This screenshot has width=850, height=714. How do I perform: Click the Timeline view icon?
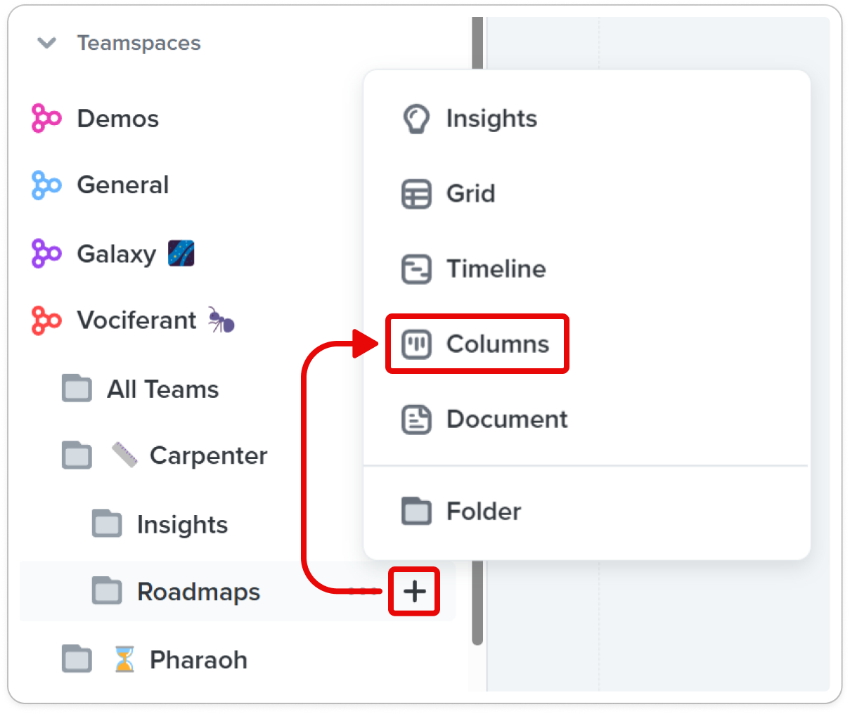tap(416, 269)
